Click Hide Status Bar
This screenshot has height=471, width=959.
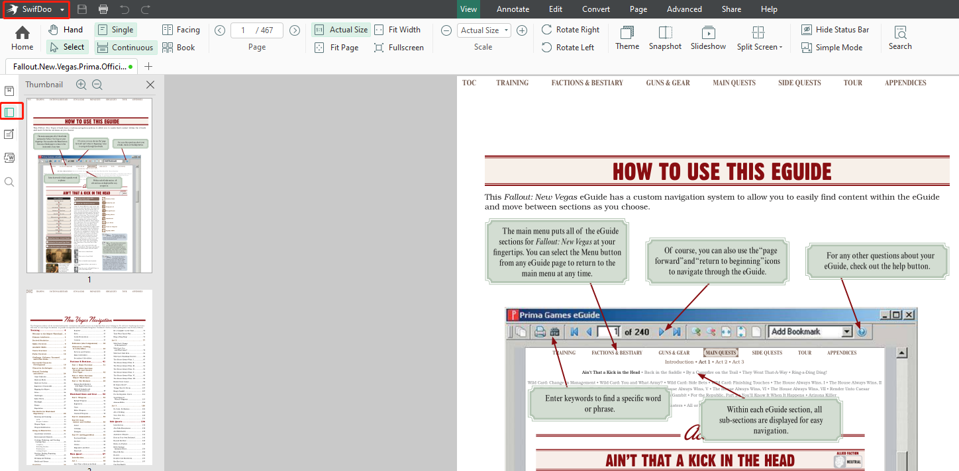[834, 30]
